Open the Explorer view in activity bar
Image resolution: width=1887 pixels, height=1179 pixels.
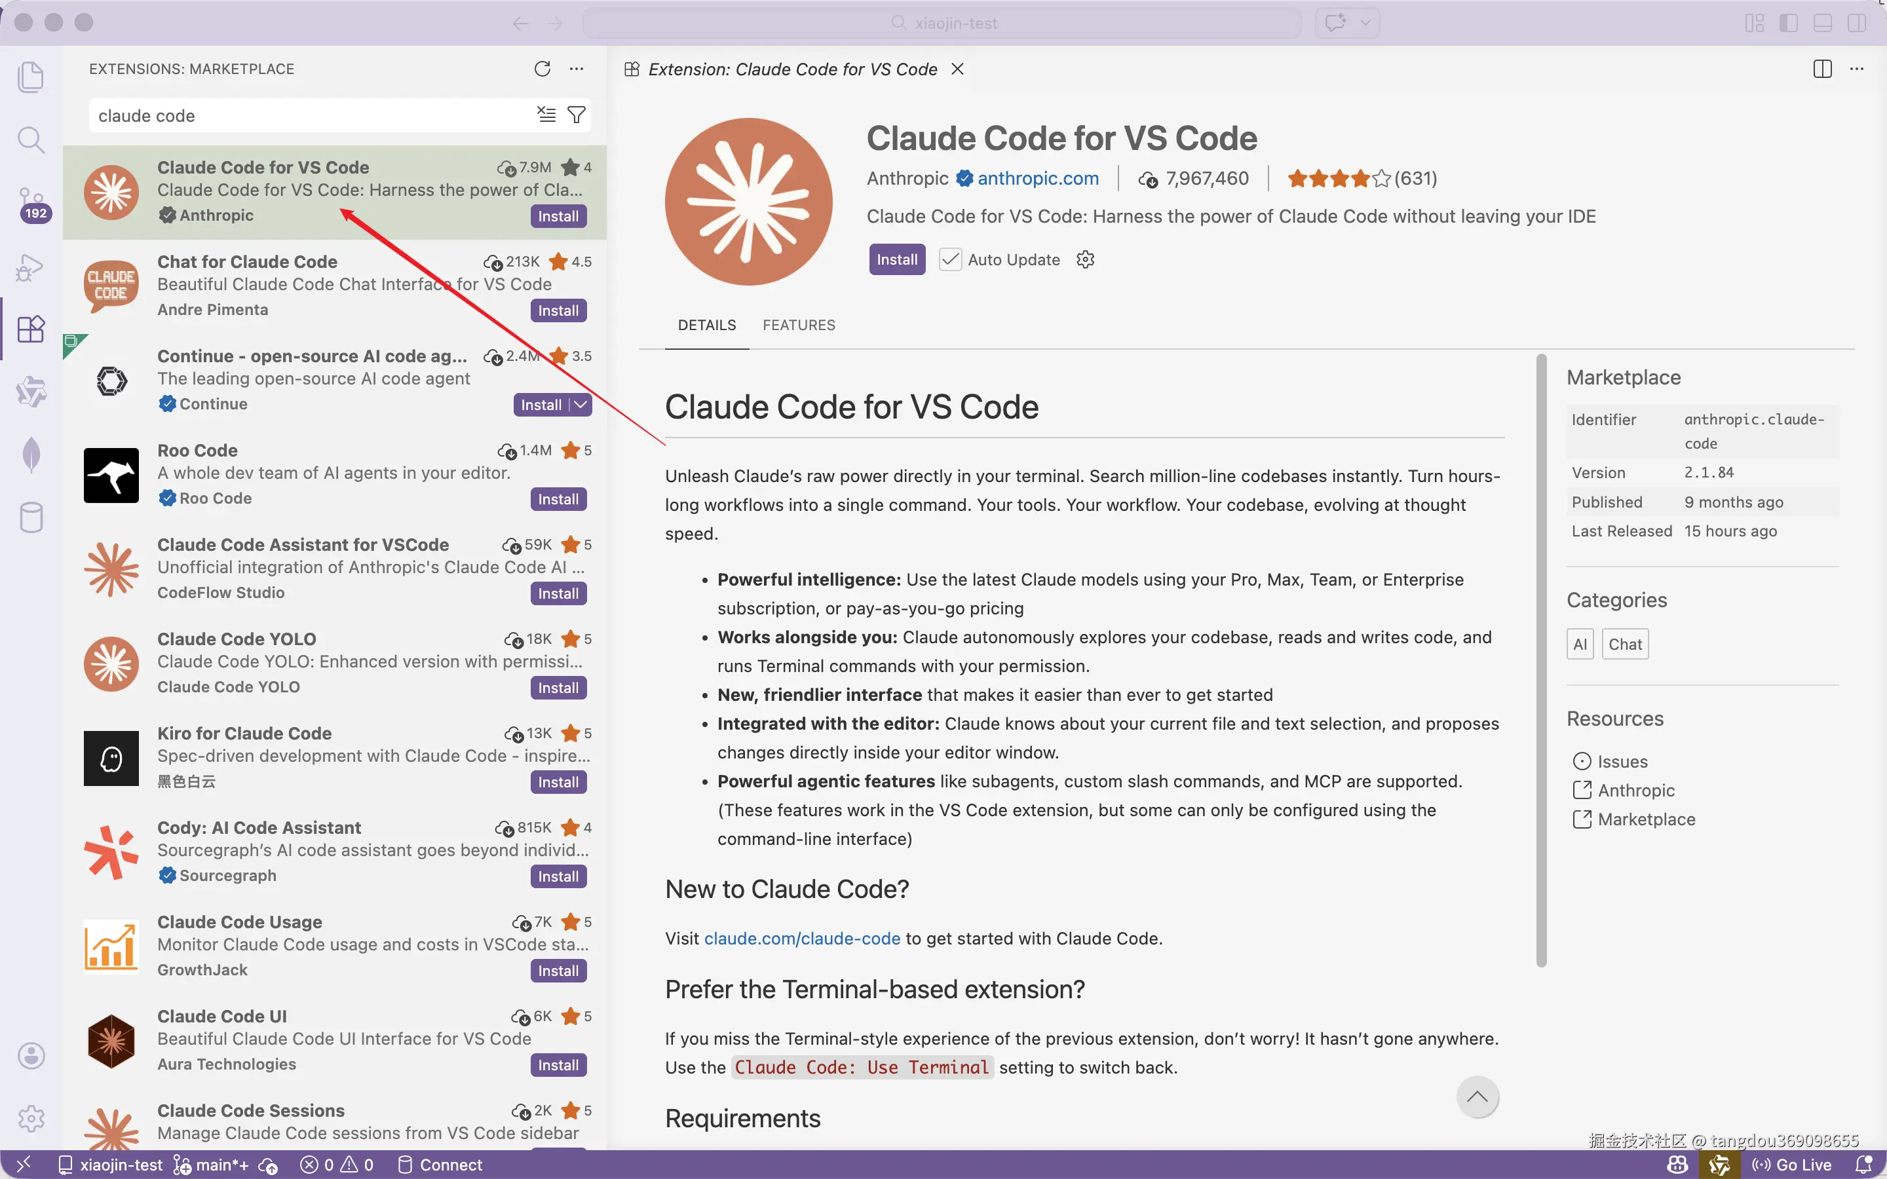coord(30,77)
